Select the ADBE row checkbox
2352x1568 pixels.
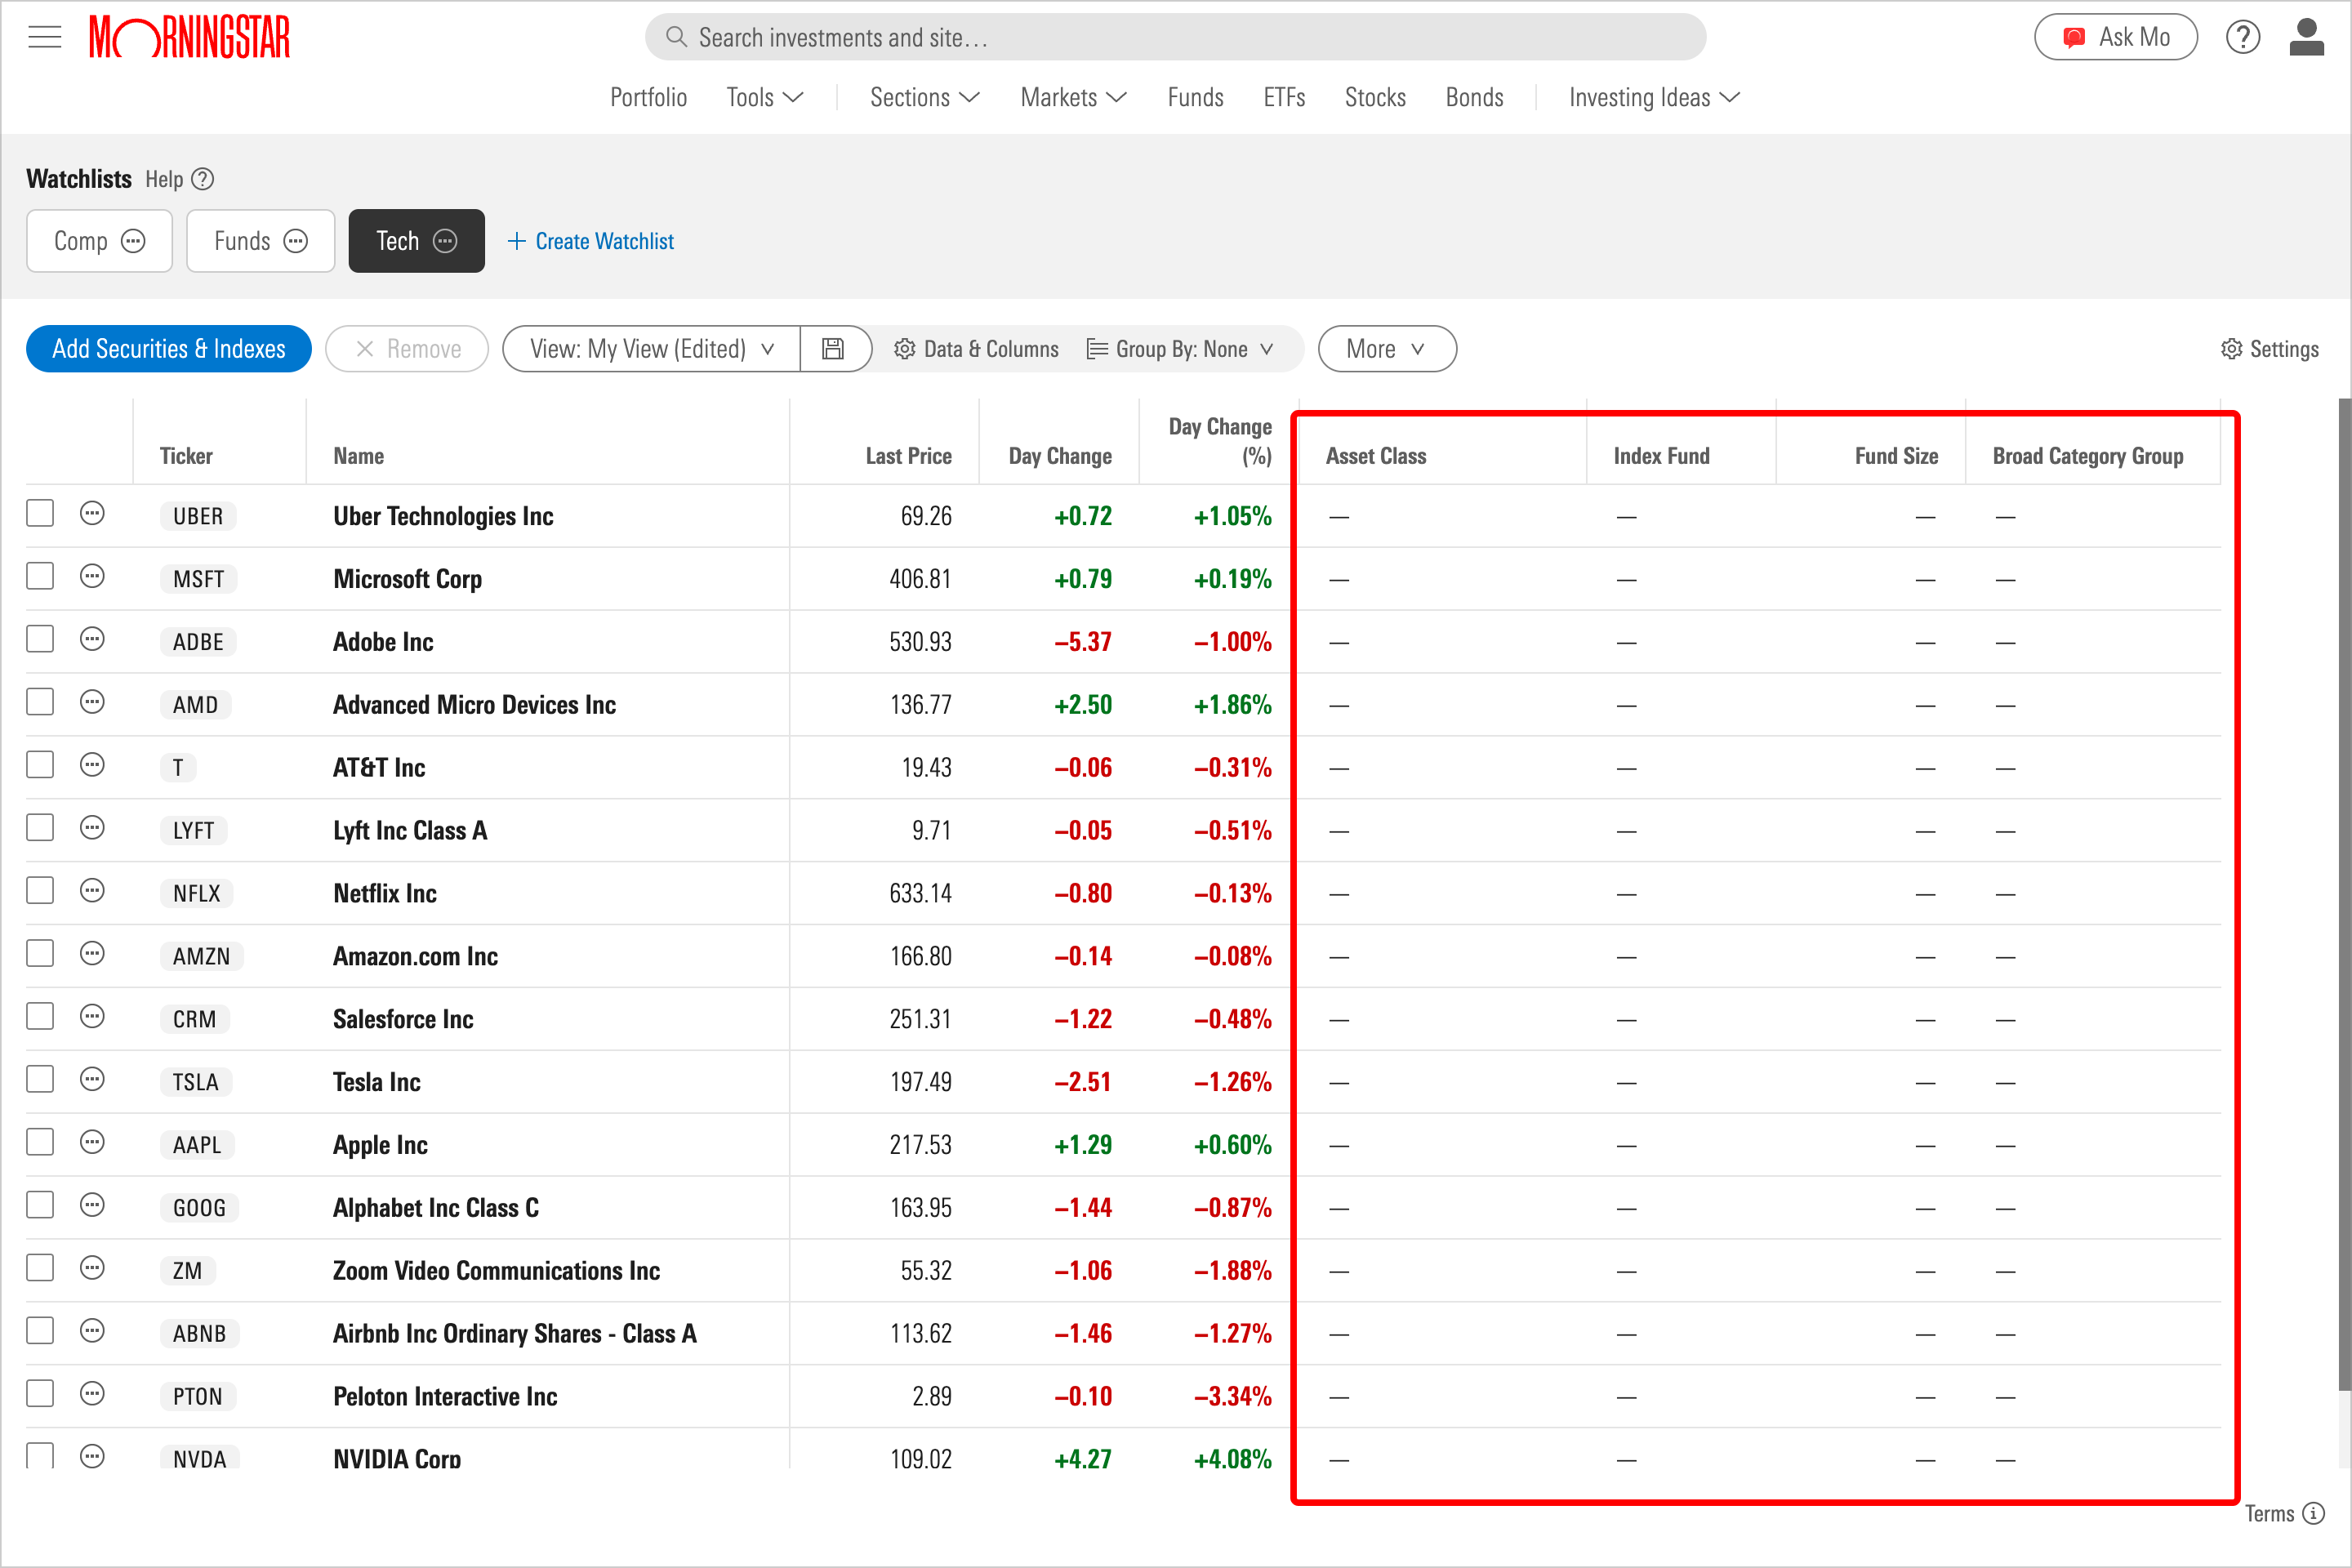click(40, 640)
